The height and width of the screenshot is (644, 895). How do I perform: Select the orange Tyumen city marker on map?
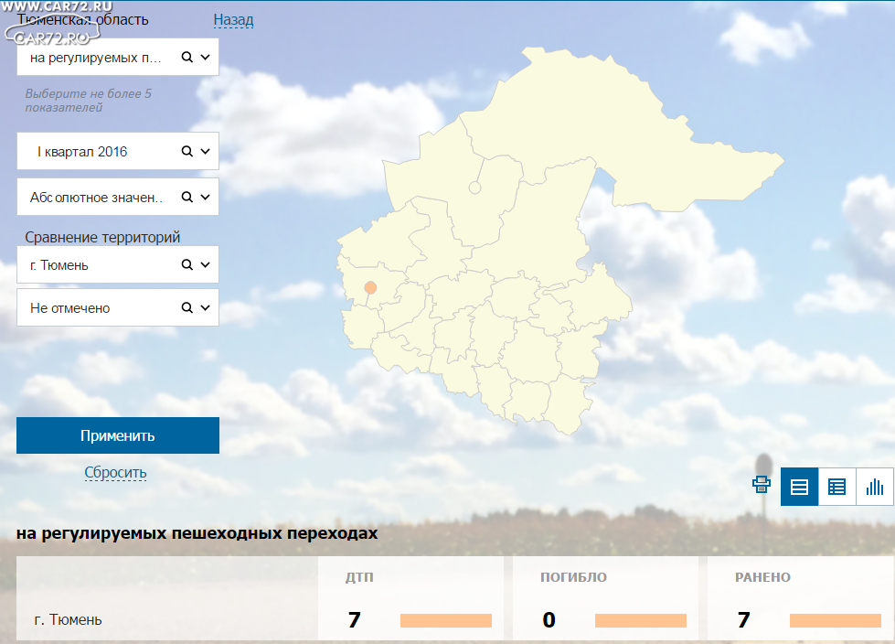click(370, 288)
